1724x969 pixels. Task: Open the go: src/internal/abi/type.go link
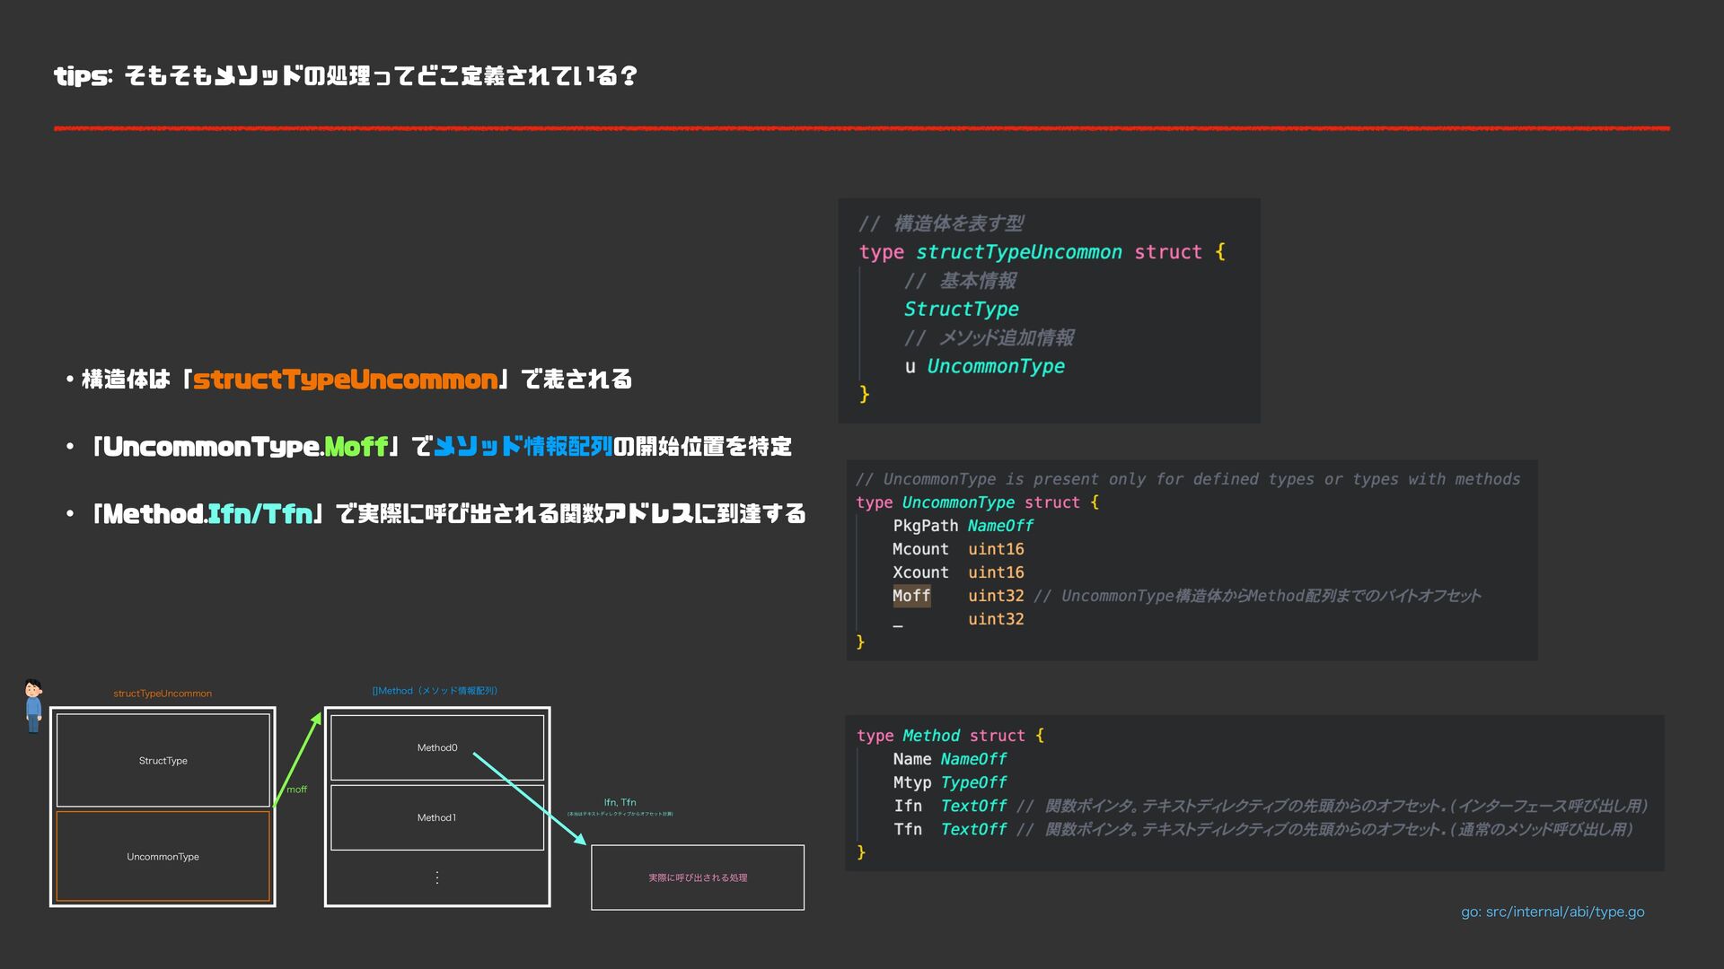point(1552,912)
